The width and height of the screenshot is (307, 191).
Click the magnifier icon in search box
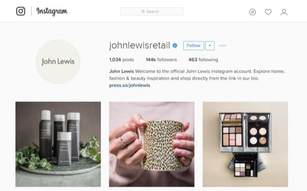click(x=143, y=12)
